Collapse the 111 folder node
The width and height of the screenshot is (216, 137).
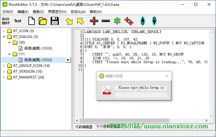(9, 54)
